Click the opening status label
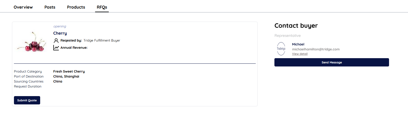This screenshot has width=408, height=113. tap(60, 26)
